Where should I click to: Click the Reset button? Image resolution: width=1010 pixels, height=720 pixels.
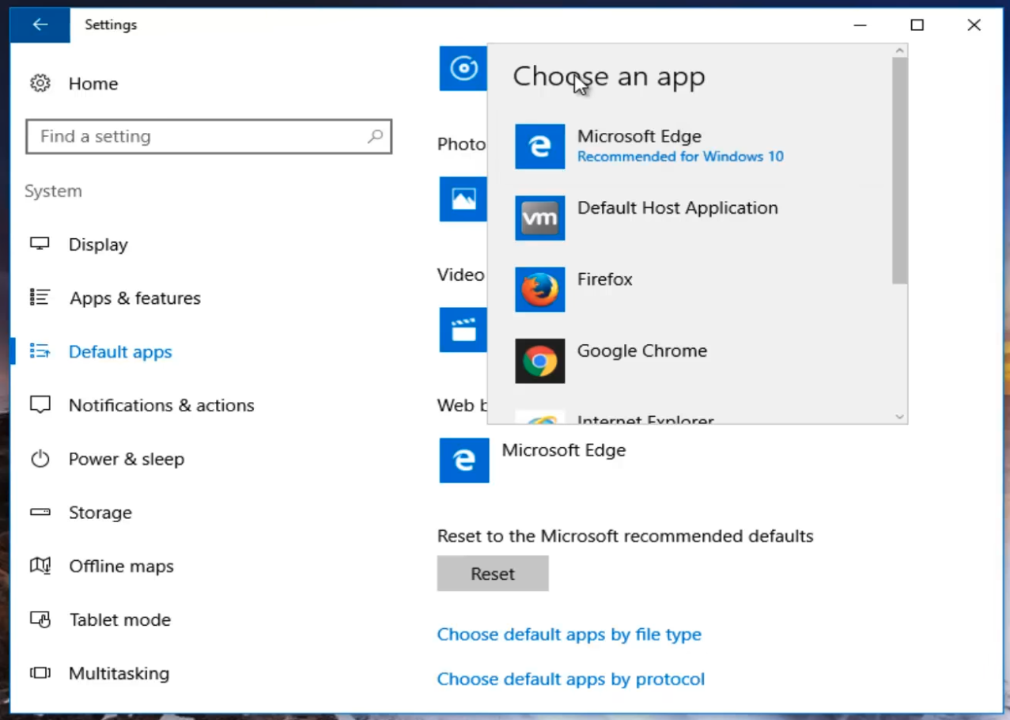tap(493, 574)
